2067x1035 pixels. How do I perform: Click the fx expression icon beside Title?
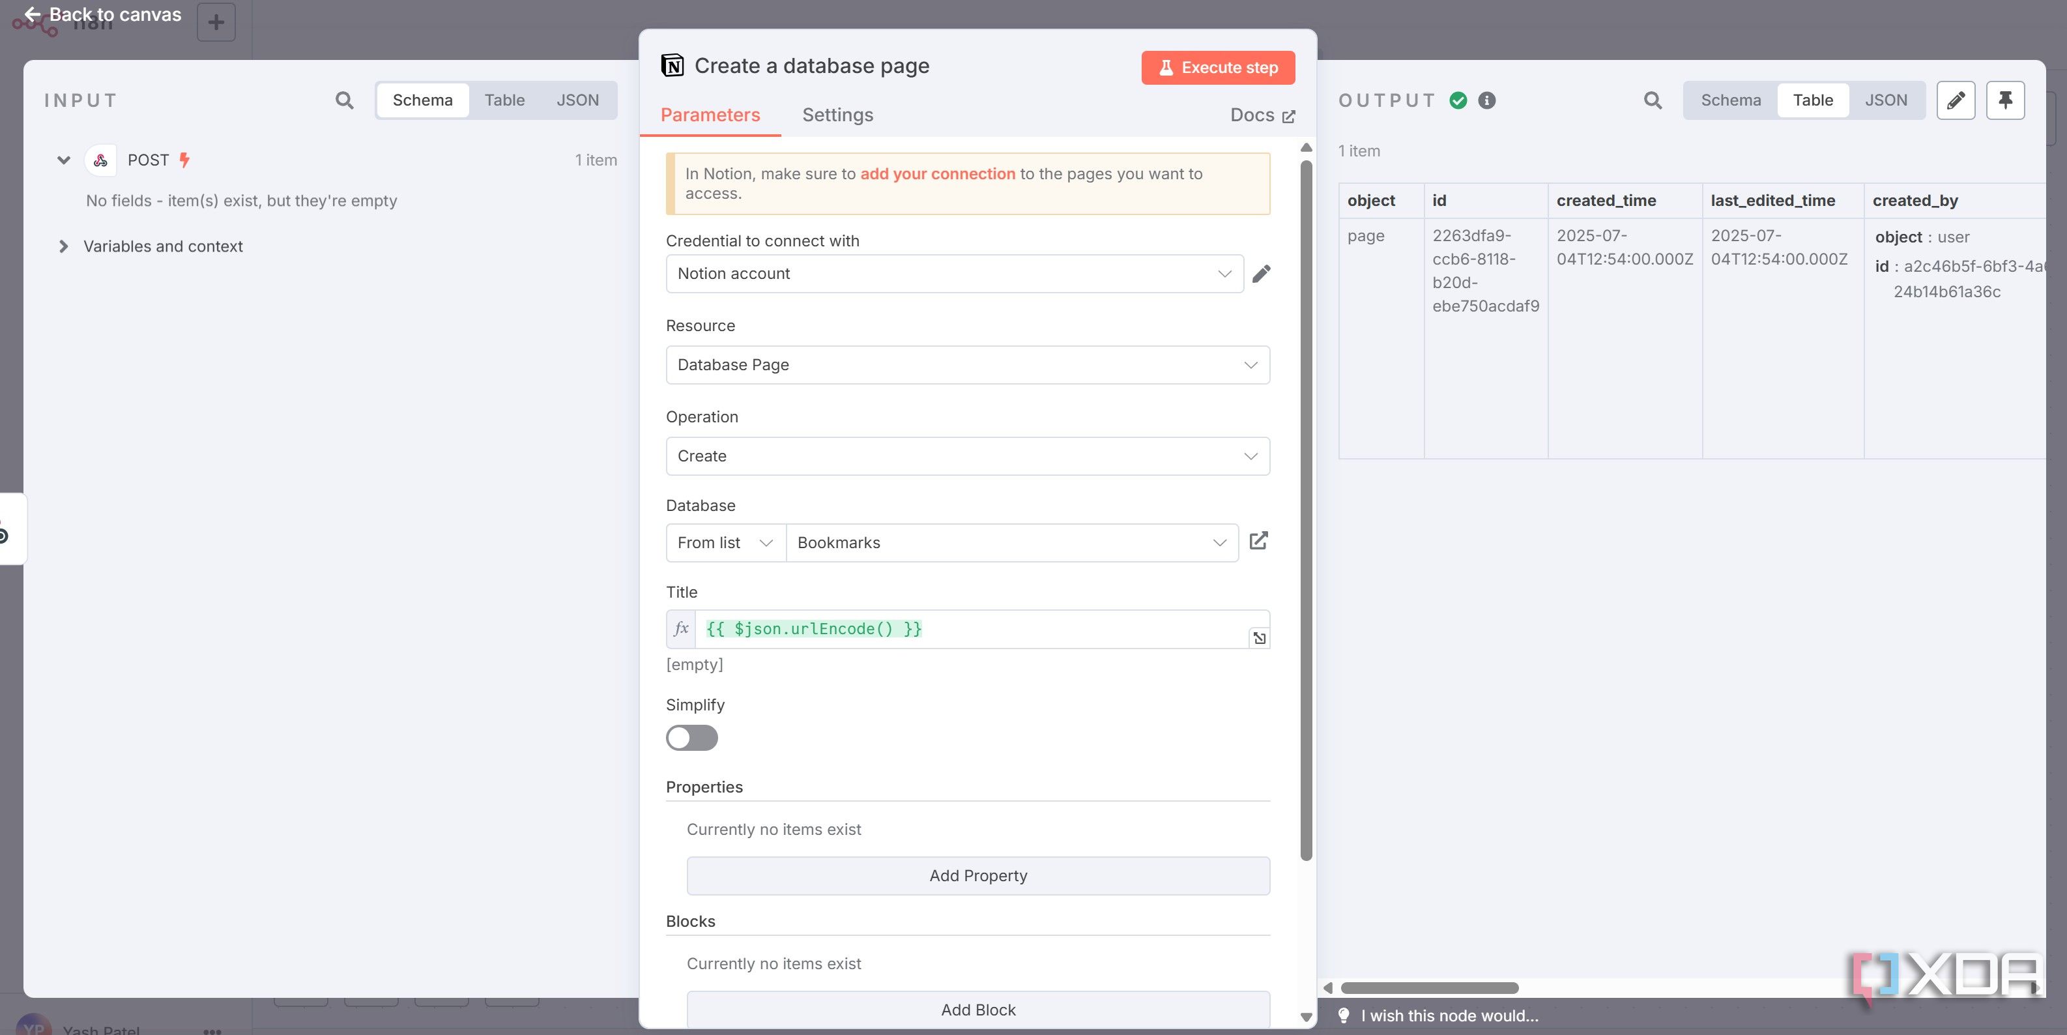tap(680, 629)
